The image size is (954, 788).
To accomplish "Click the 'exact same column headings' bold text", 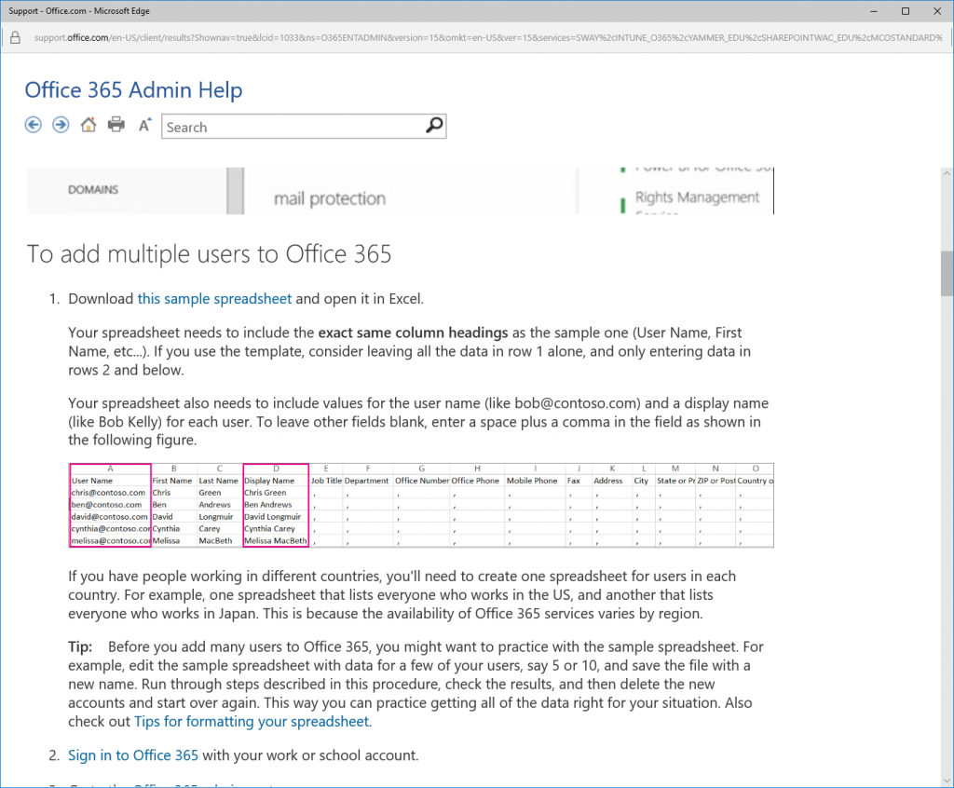I will point(413,333).
